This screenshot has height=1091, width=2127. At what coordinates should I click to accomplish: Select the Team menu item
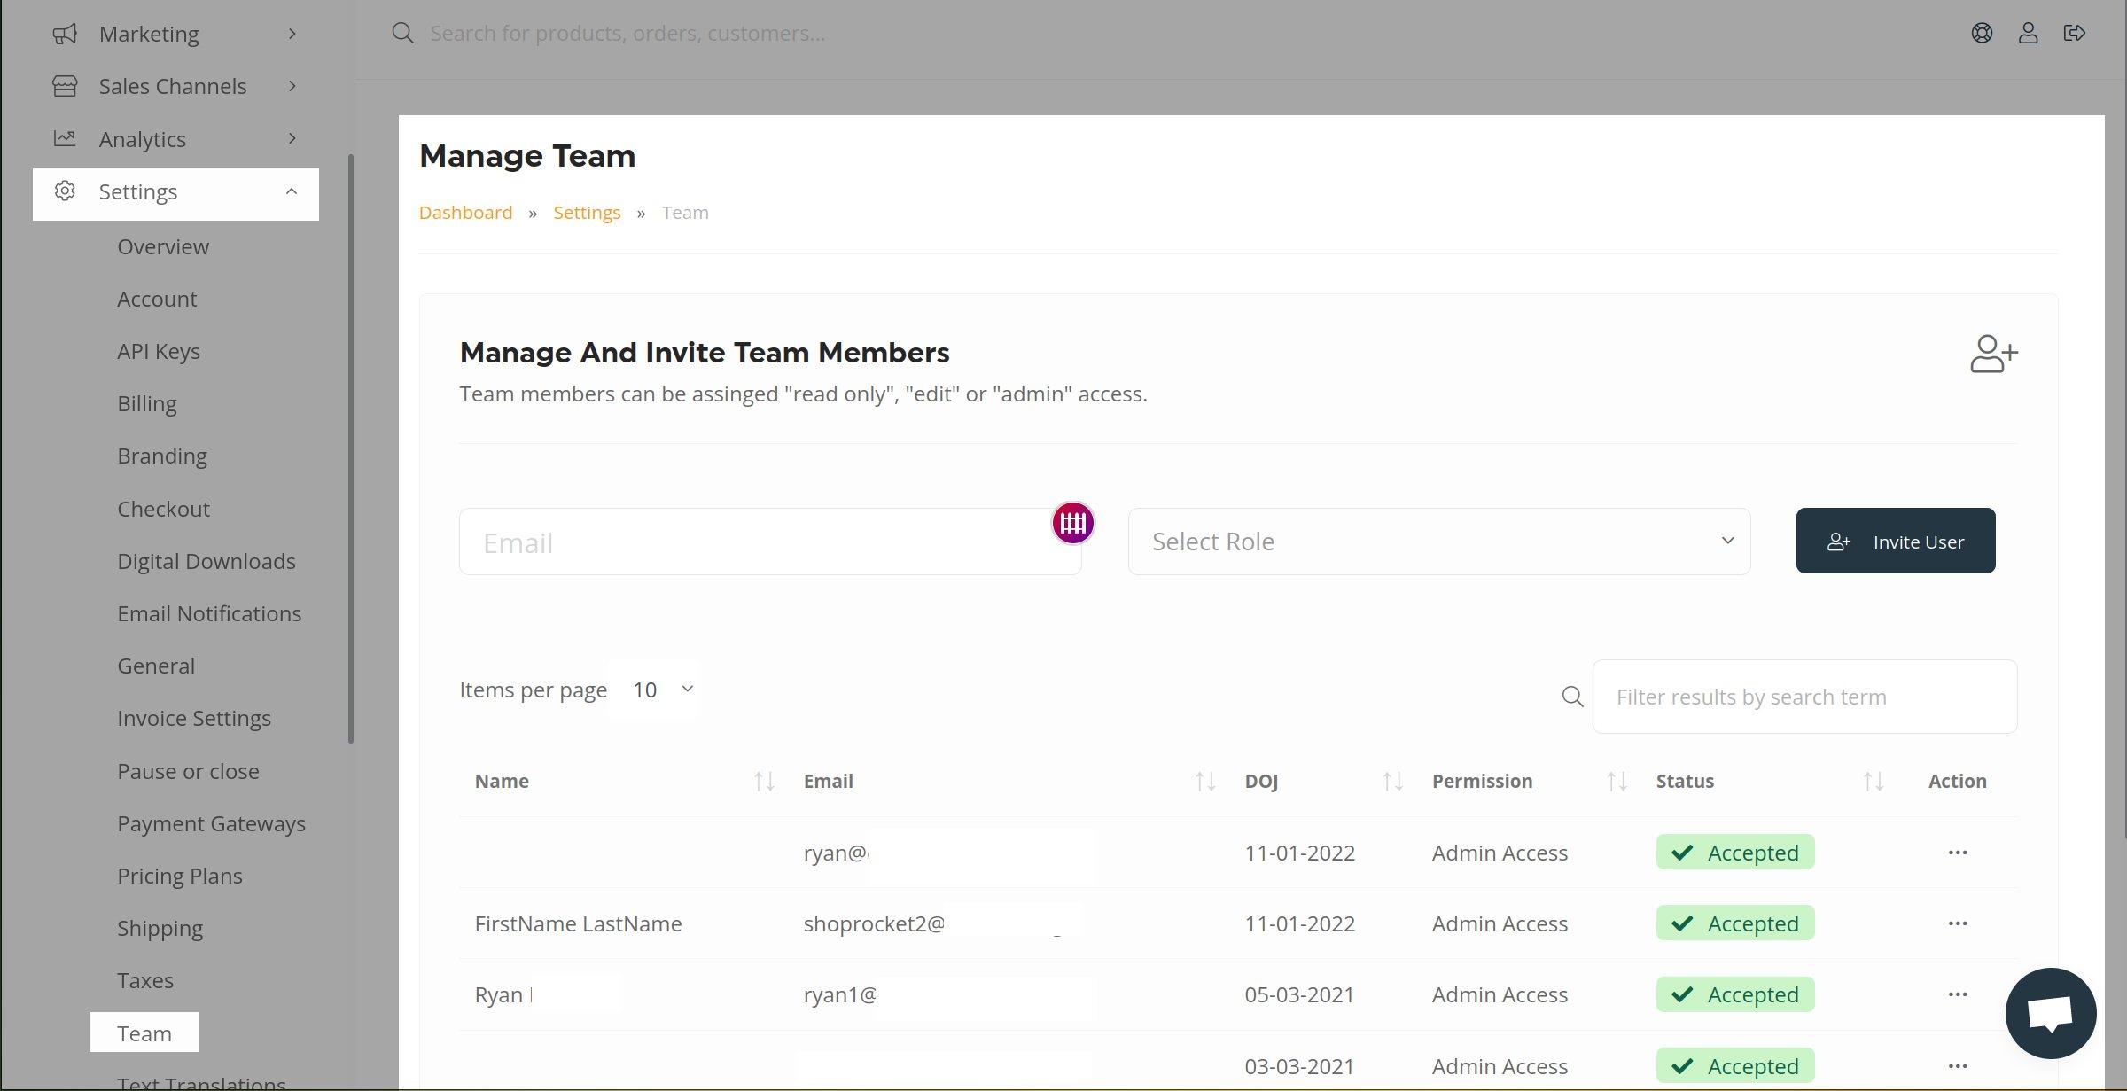coord(144,1033)
